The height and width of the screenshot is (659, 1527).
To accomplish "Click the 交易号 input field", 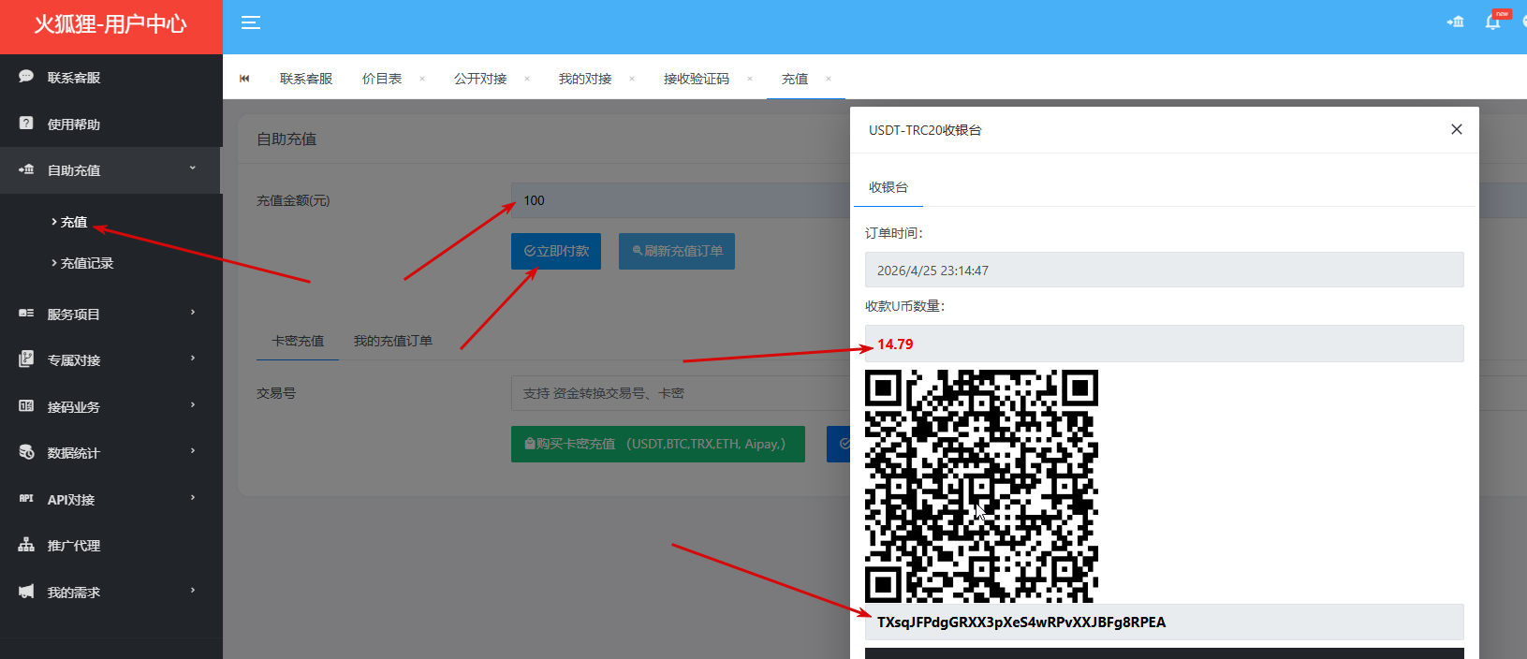I will tap(681, 393).
